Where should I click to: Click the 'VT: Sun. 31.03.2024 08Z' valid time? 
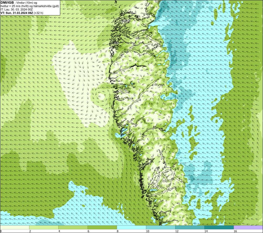click(x=17, y=13)
